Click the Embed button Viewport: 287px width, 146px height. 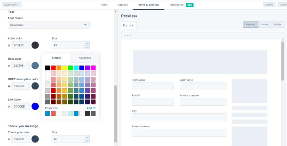[269, 5]
